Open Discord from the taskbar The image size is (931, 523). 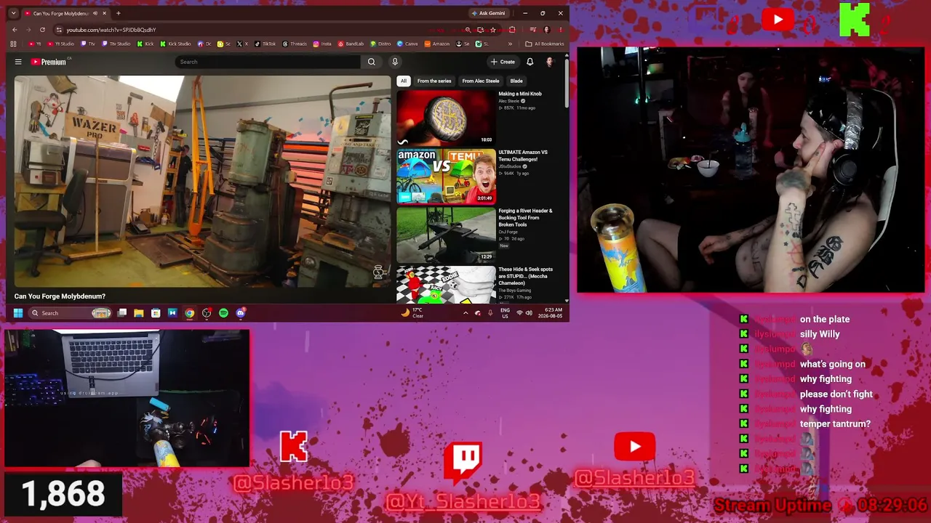240,313
